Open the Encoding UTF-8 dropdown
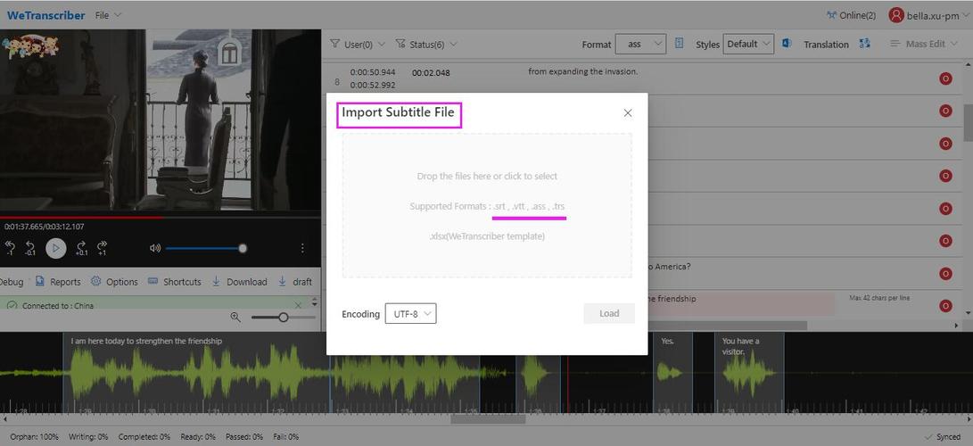Screen dimensions: 973x446 click(x=410, y=314)
